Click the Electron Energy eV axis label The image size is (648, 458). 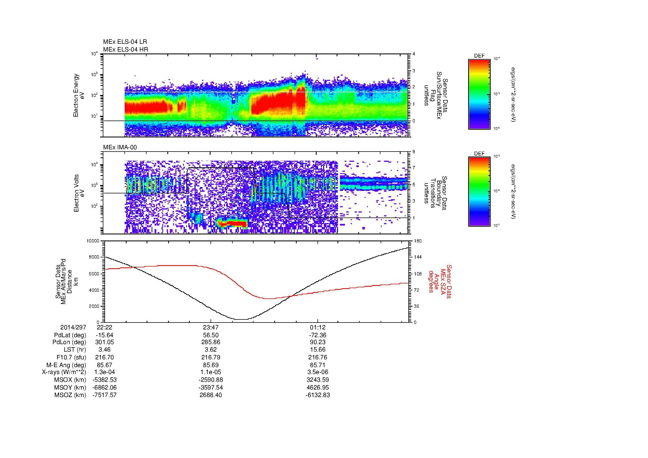click(x=79, y=95)
